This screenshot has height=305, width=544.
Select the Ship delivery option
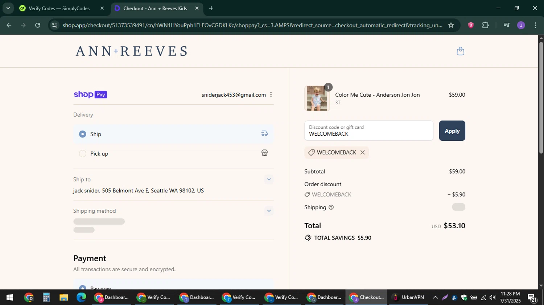83,134
